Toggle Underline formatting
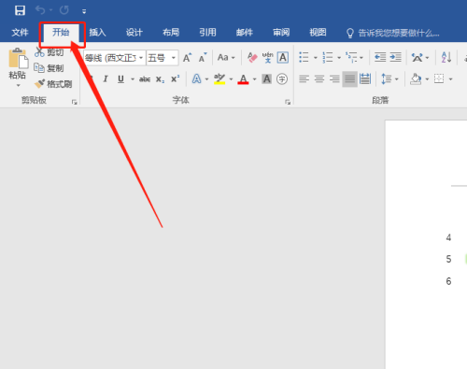467x369 pixels. tap(120, 79)
